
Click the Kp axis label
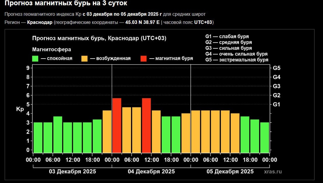pyautogui.click(x=20, y=109)
